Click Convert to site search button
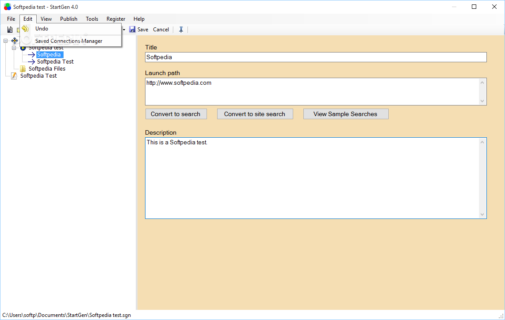 point(255,114)
